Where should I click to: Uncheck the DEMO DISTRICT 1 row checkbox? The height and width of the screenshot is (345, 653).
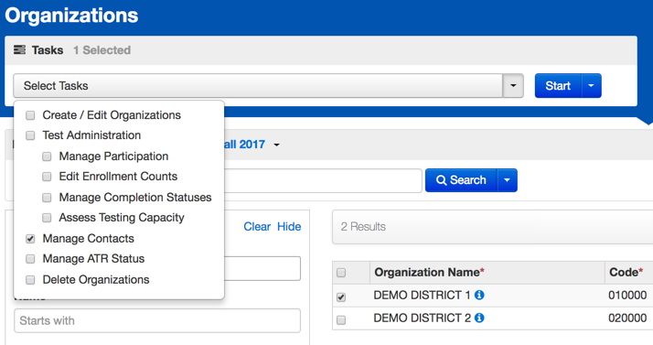point(341,297)
